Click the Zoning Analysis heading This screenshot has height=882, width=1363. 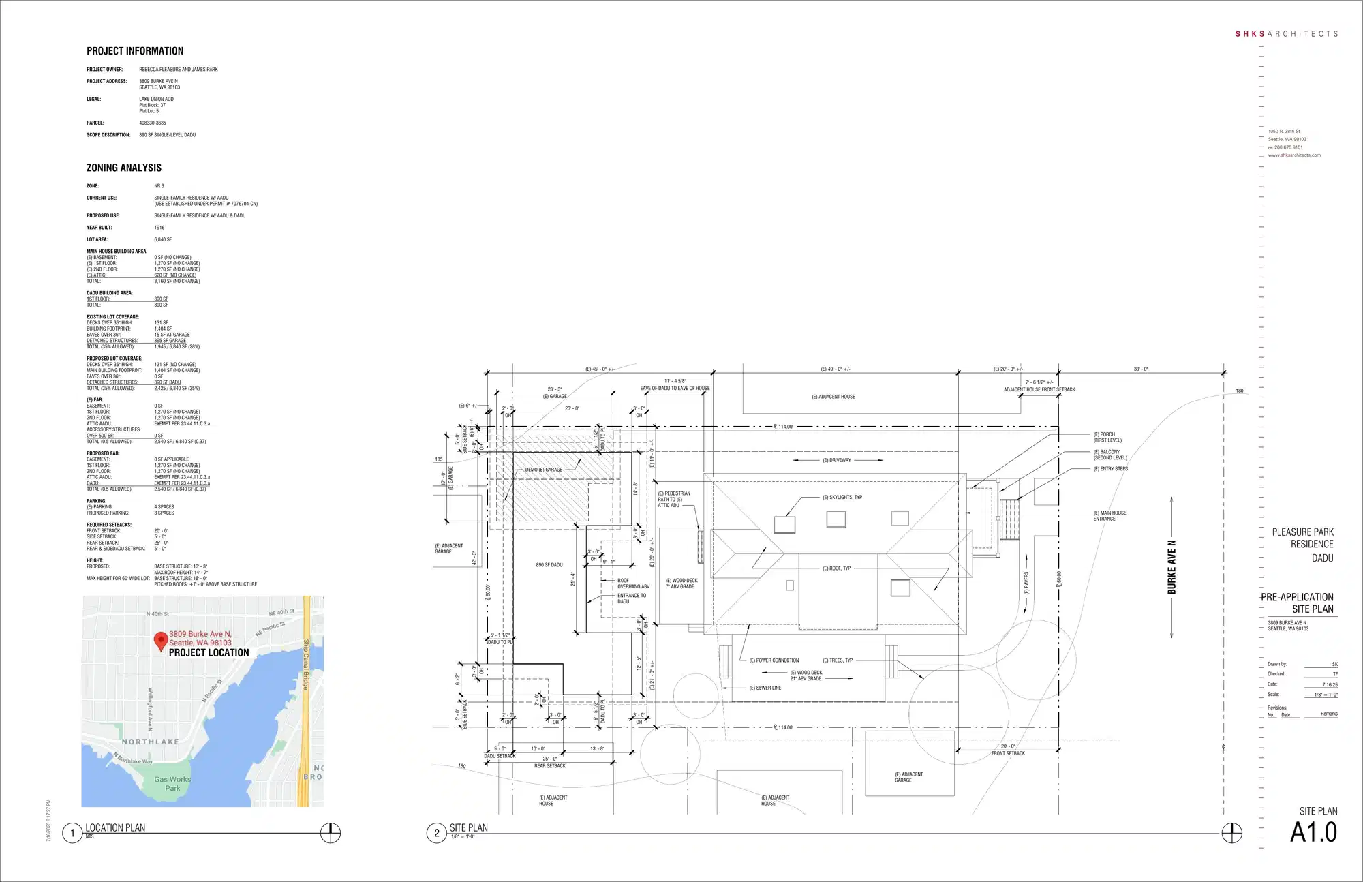click(x=124, y=168)
